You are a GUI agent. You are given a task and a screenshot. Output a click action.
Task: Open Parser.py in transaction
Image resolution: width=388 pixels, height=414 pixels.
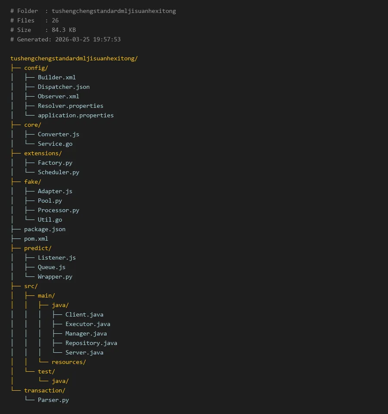tap(53, 400)
